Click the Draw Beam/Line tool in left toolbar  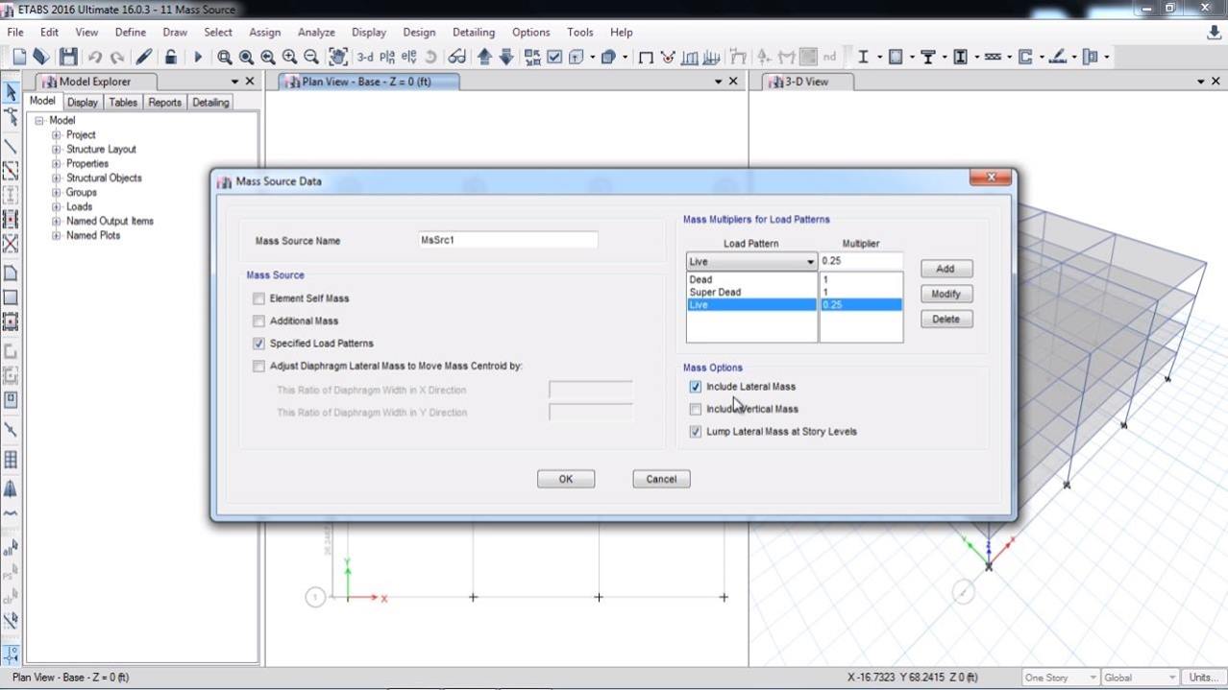[11, 146]
